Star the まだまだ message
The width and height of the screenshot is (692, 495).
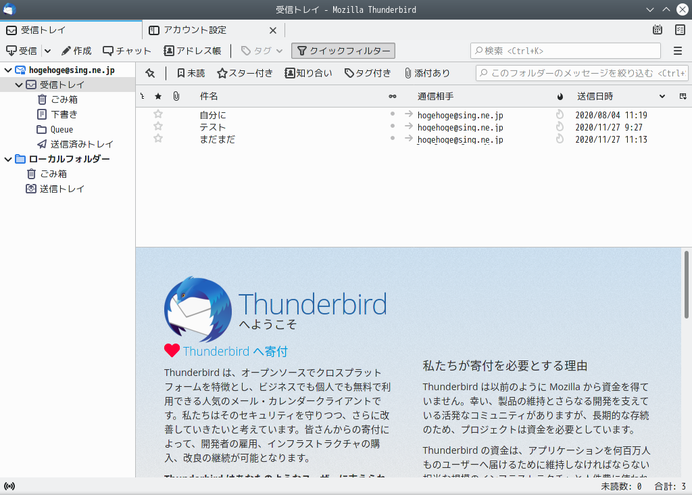pos(158,139)
